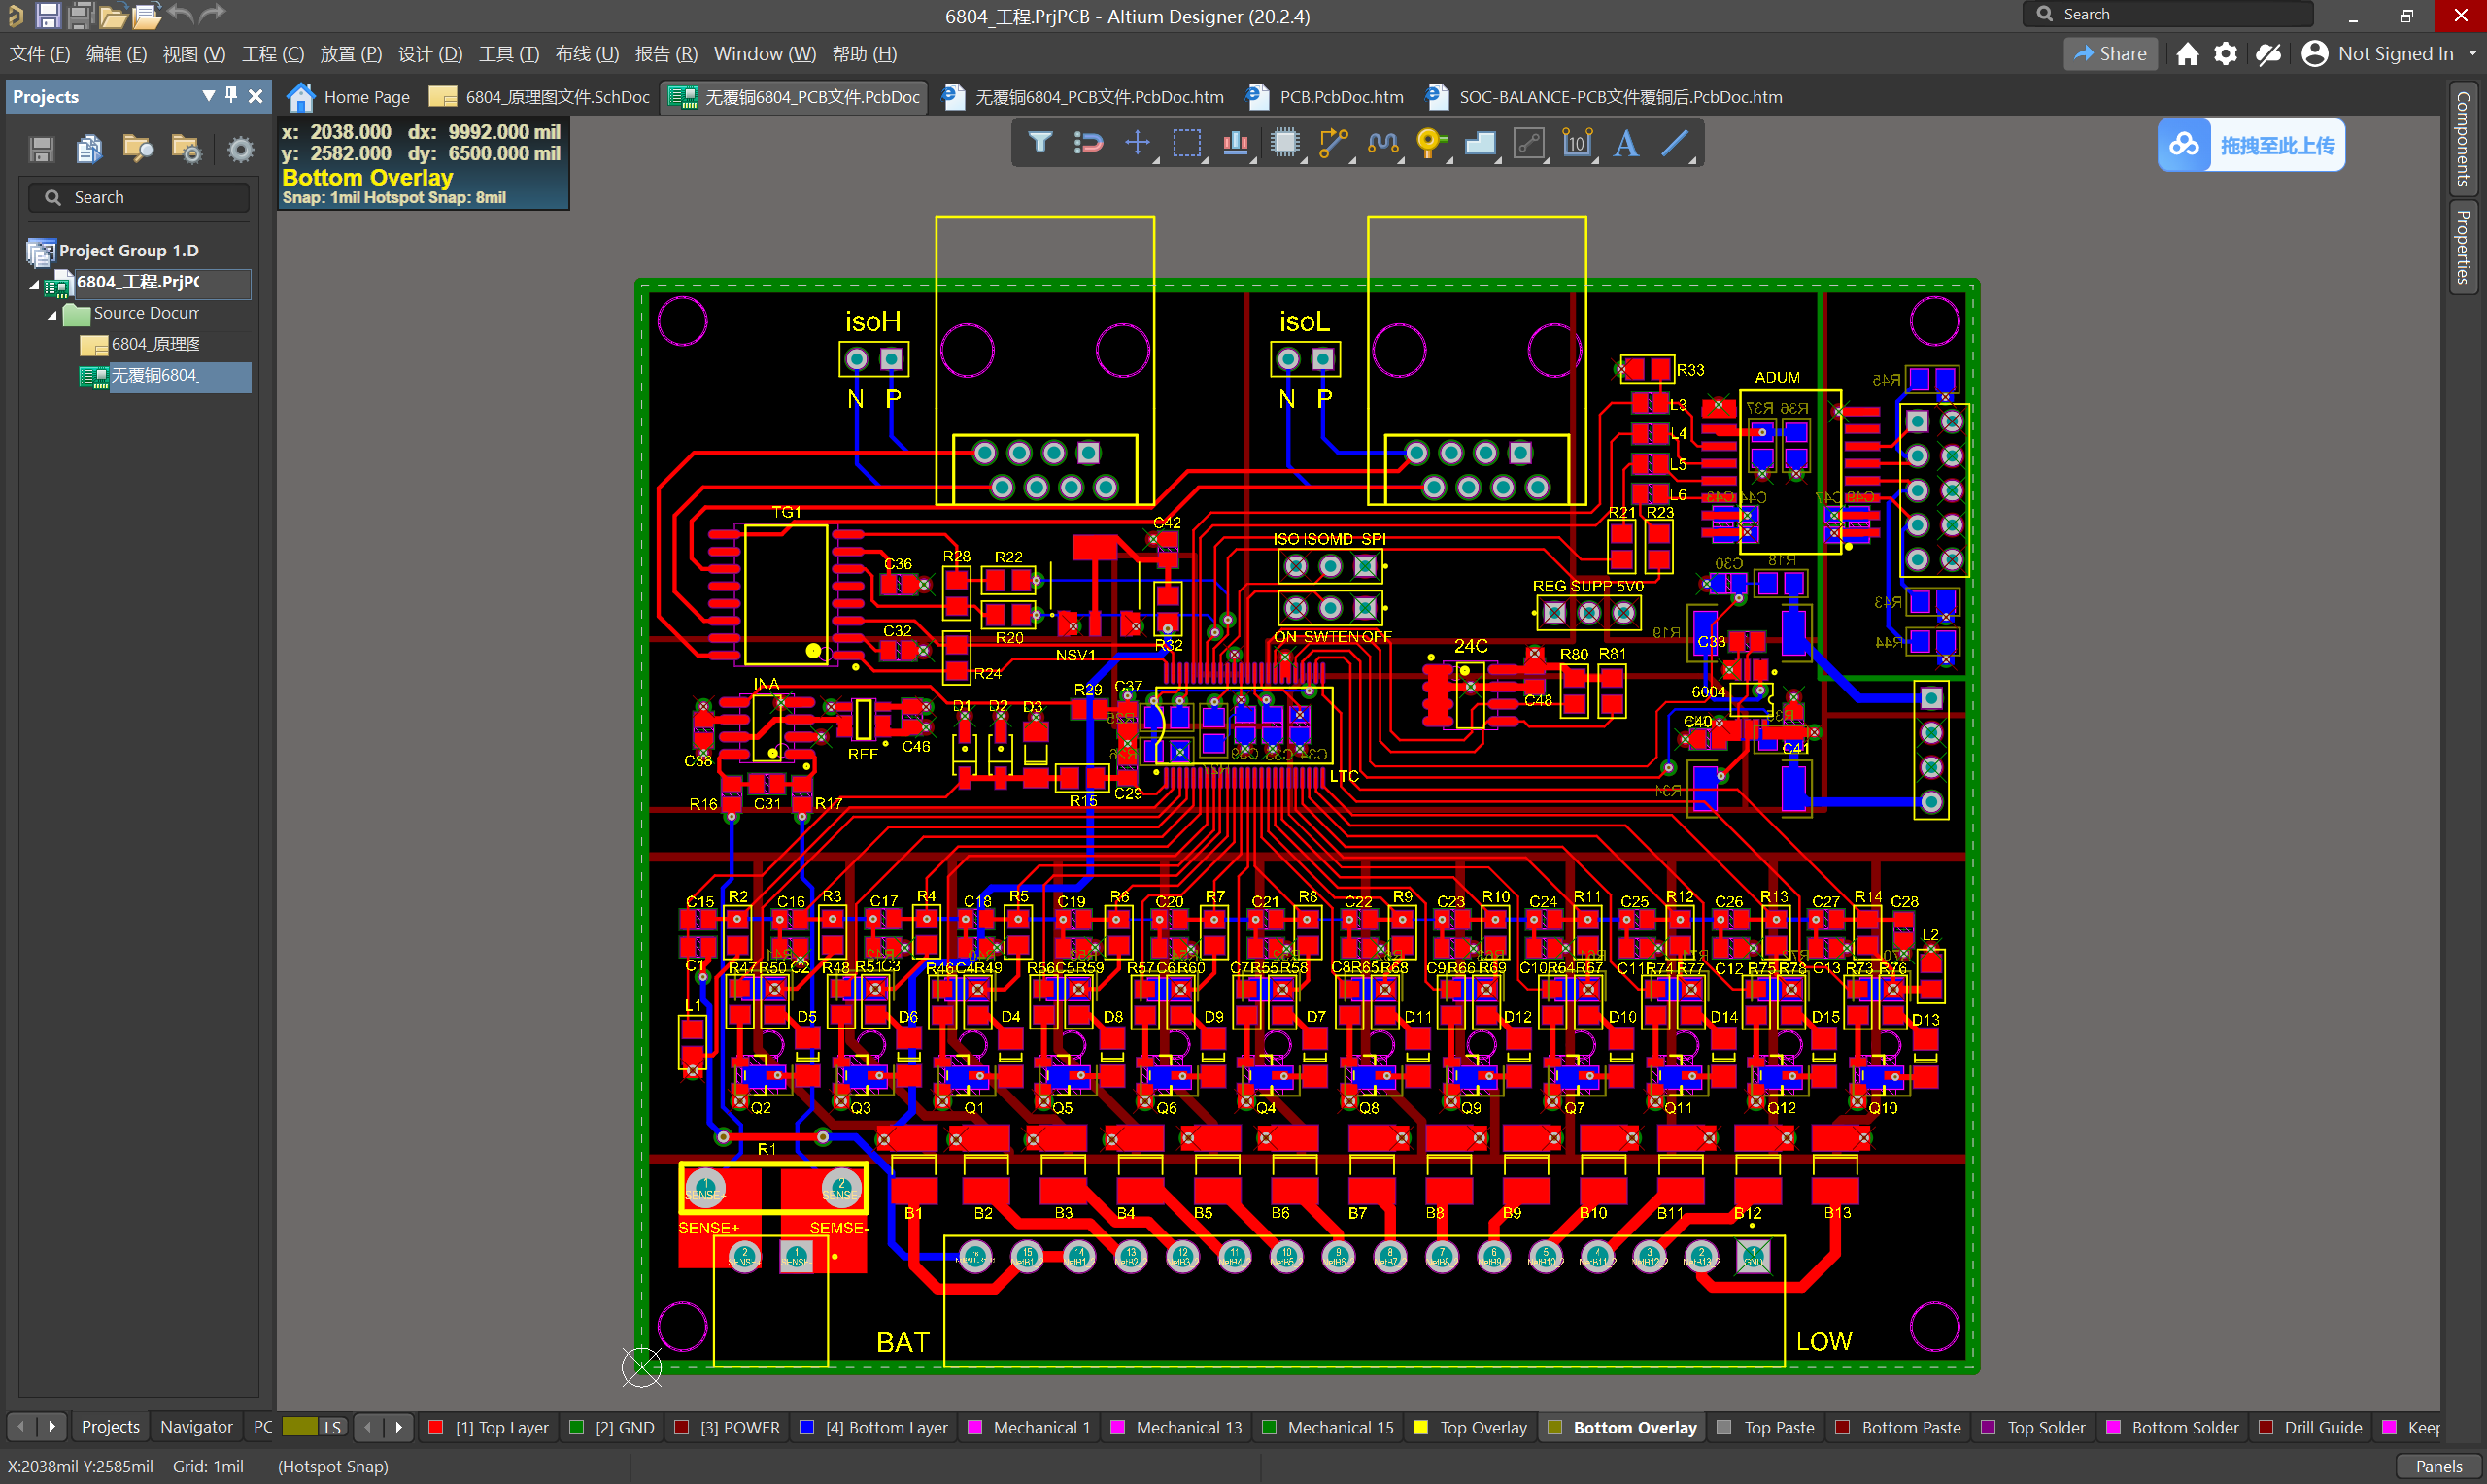Show previous layer tabs with left arrow
The width and height of the screenshot is (2487, 1484).
click(x=368, y=1427)
